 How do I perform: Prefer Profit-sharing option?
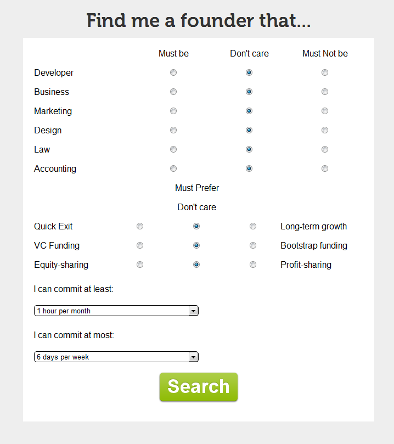253,265
